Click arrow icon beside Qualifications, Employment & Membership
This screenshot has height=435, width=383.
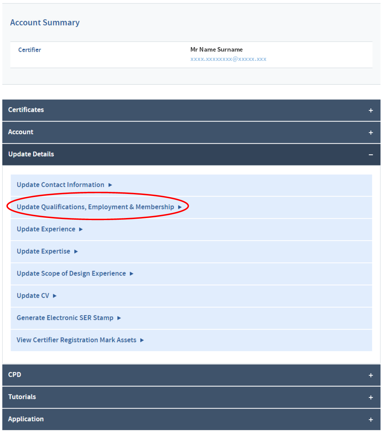pyautogui.click(x=180, y=207)
